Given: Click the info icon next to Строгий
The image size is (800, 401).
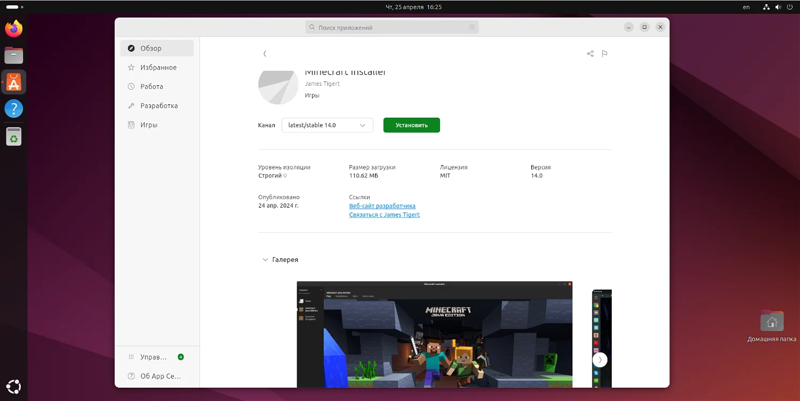Looking at the screenshot, I should click(285, 176).
